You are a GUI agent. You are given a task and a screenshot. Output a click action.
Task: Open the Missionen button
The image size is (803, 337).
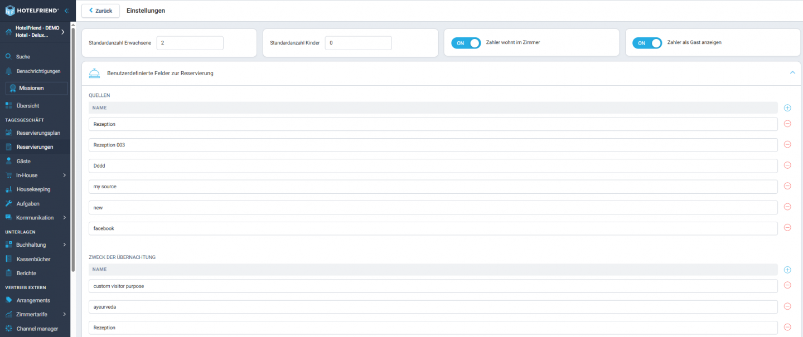36,88
